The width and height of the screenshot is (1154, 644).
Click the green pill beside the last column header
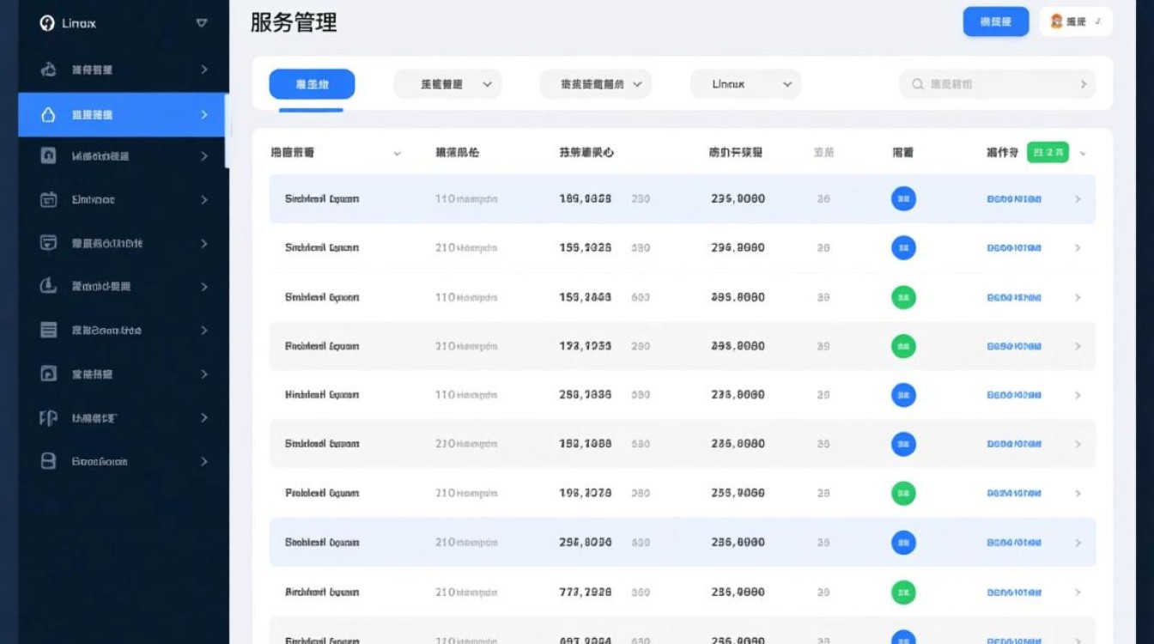1047,151
